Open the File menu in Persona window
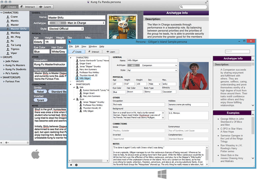Image resolution: width=263 pixels, height=180 pixels. (x=71, y=47)
